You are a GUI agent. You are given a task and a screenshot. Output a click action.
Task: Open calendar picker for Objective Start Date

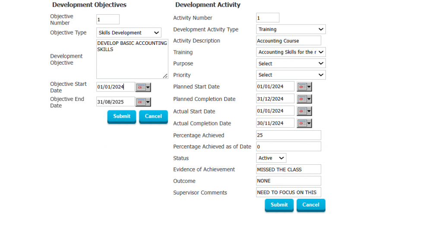[143, 87]
